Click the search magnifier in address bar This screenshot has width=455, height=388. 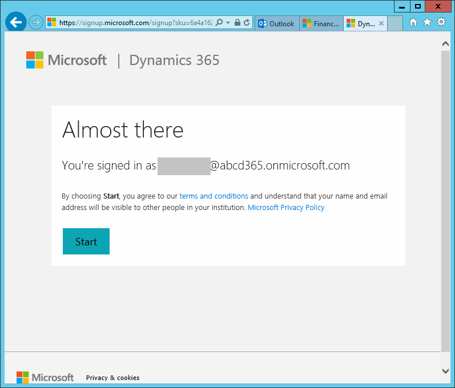219,22
